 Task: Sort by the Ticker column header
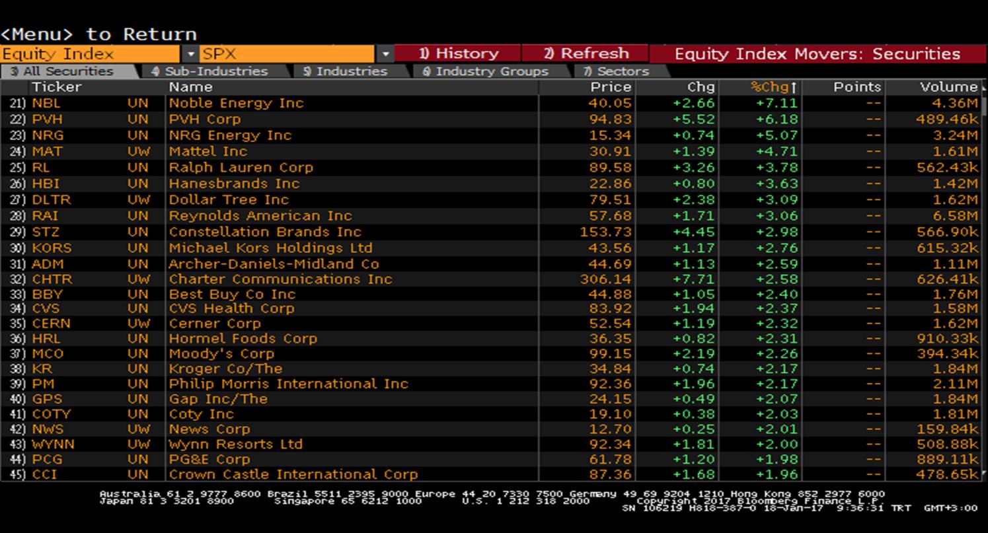click(x=57, y=87)
